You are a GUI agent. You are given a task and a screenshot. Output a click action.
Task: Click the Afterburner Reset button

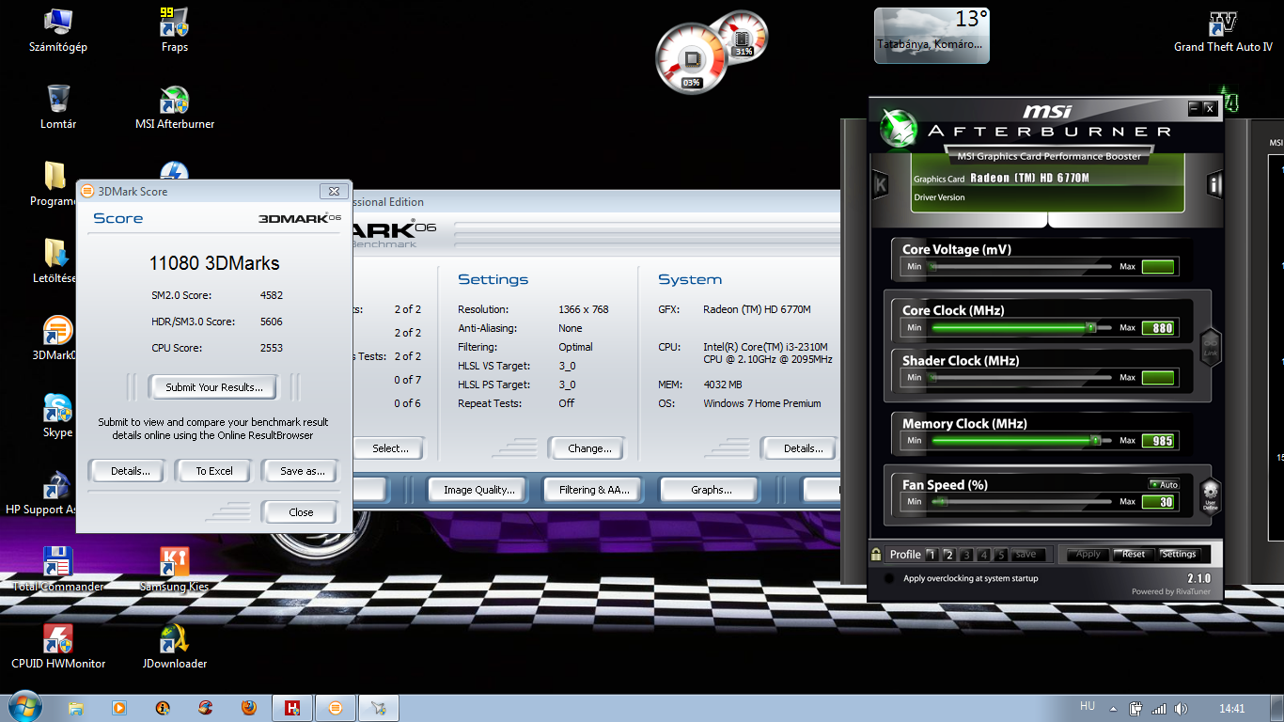(1134, 554)
